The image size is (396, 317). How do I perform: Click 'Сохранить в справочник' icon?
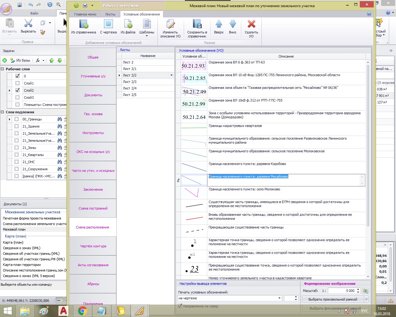click(197, 24)
